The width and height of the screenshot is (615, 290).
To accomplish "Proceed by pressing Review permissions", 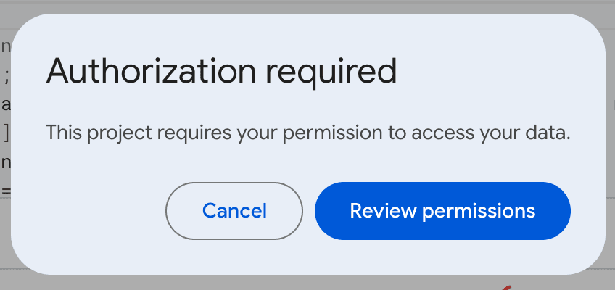I will [x=442, y=211].
